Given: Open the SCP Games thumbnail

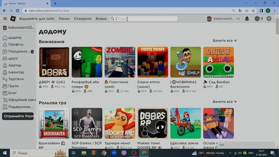Looking at the screenshot, I should [x=87, y=123].
